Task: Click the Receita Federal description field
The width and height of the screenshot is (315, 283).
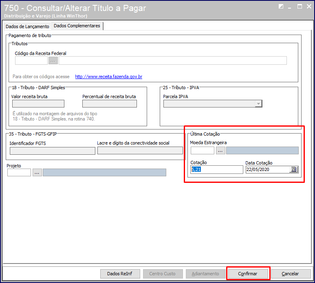Action: click(x=173, y=60)
